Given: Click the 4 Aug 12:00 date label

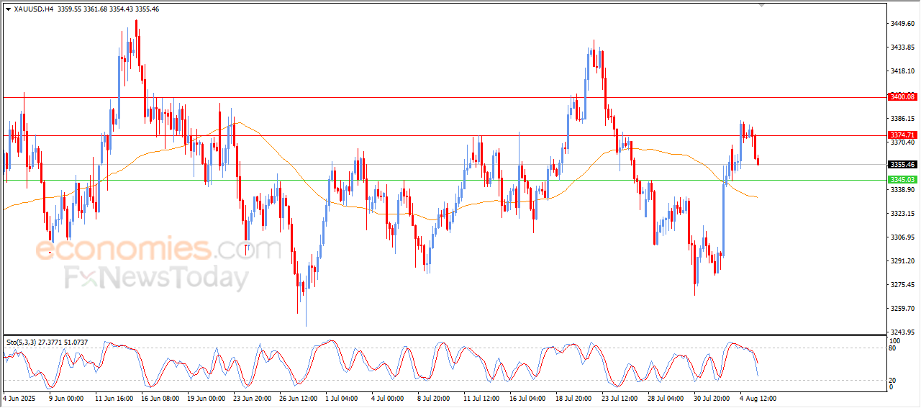Looking at the screenshot, I should pos(758,397).
